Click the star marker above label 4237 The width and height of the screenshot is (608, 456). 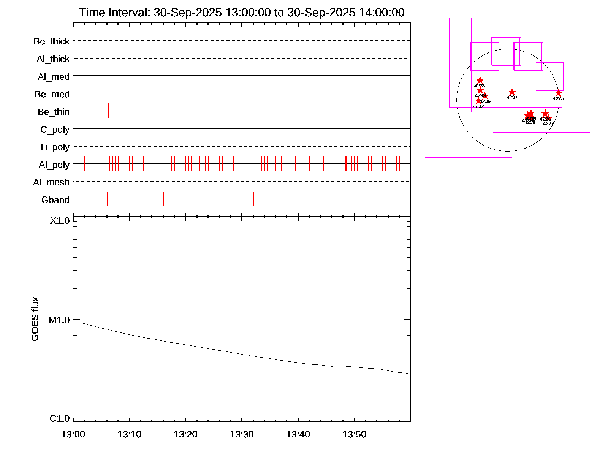[x=512, y=92]
